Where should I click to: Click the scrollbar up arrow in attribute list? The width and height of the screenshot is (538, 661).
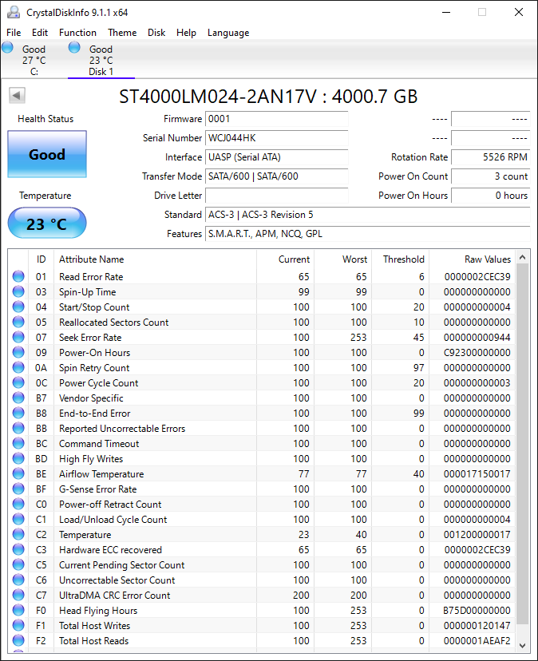point(522,257)
